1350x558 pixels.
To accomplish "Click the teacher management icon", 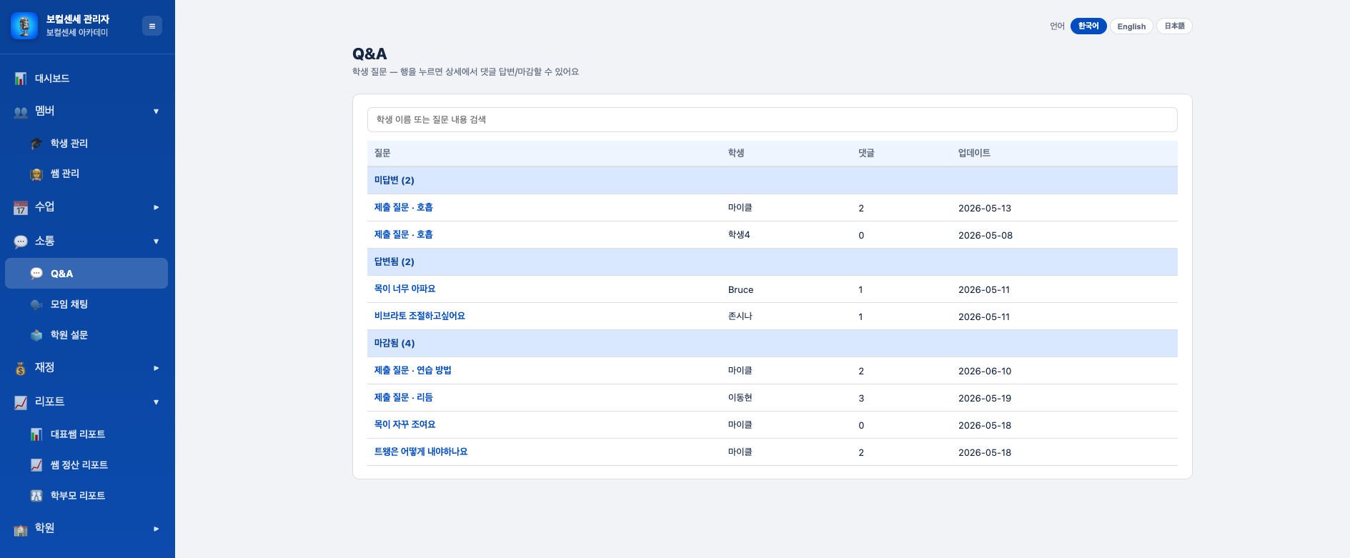I will coord(36,174).
